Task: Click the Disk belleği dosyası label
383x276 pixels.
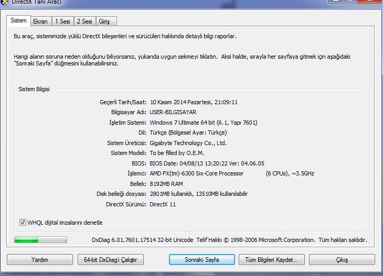Action: pyautogui.click(x=121, y=194)
